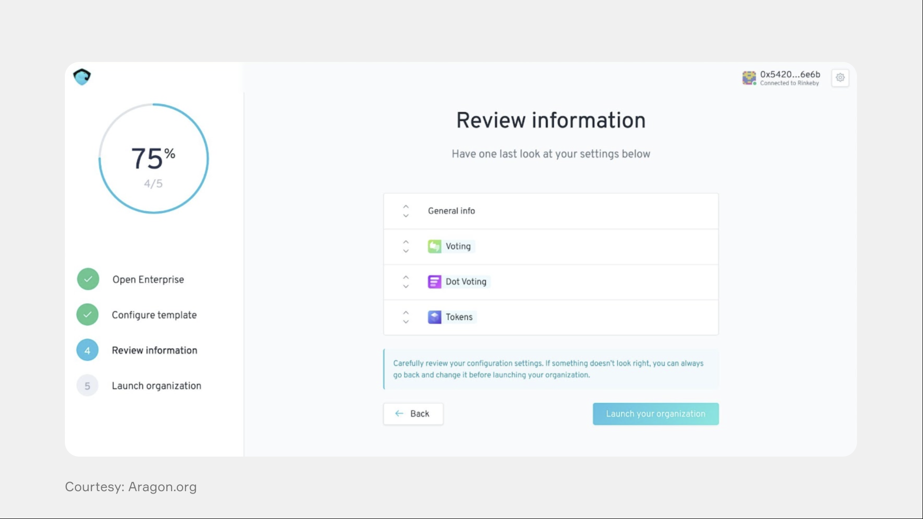Click the Dot Voting app icon

[x=434, y=282]
